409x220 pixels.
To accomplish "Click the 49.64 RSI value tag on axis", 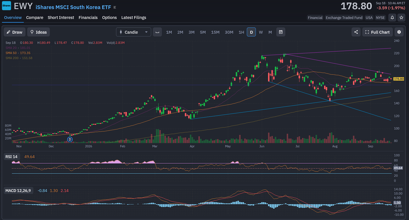I will point(398,168).
